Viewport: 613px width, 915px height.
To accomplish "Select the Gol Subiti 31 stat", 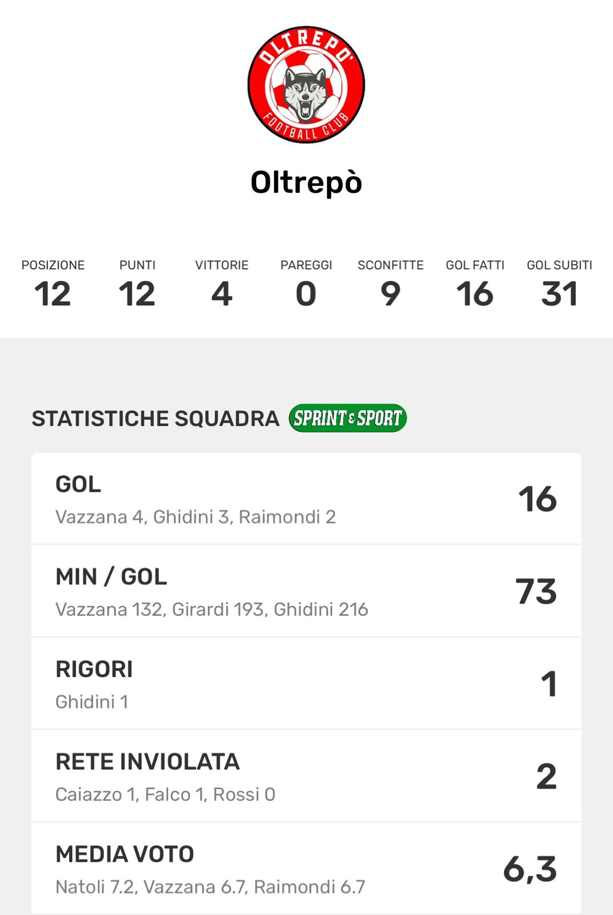I will coord(559,285).
